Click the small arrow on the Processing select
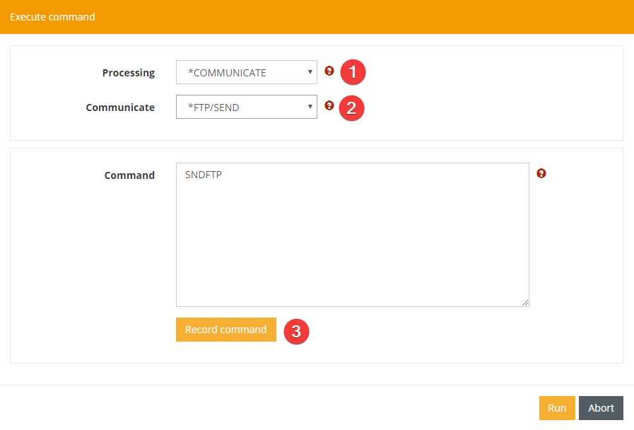The width and height of the screenshot is (634, 430). pyautogui.click(x=310, y=72)
